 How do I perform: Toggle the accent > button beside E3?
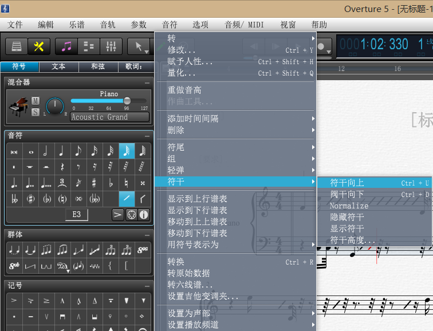tap(118, 215)
